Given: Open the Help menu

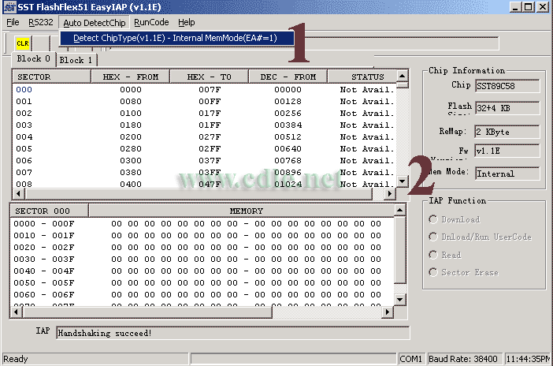Looking at the screenshot, I should 186,22.
